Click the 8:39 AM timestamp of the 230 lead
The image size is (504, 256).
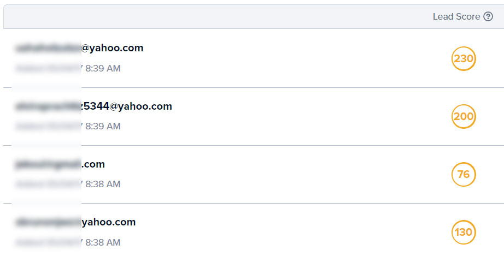pyautogui.click(x=103, y=68)
